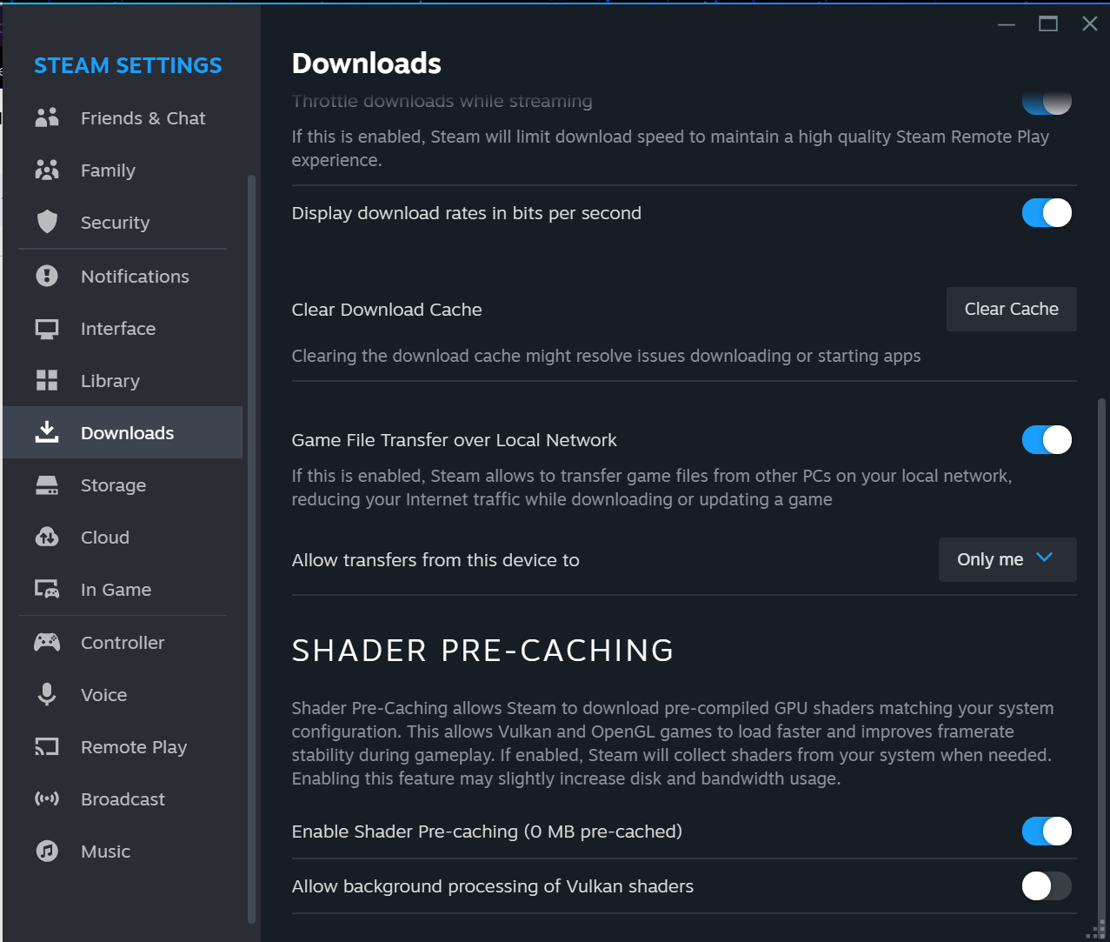
Task: Click the Cloud sync icon
Action: pos(47,538)
